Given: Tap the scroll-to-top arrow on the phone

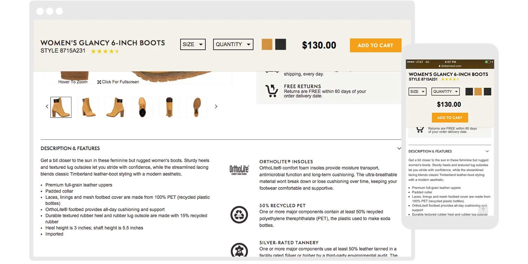Looking at the screenshot, I should pos(483,209).
